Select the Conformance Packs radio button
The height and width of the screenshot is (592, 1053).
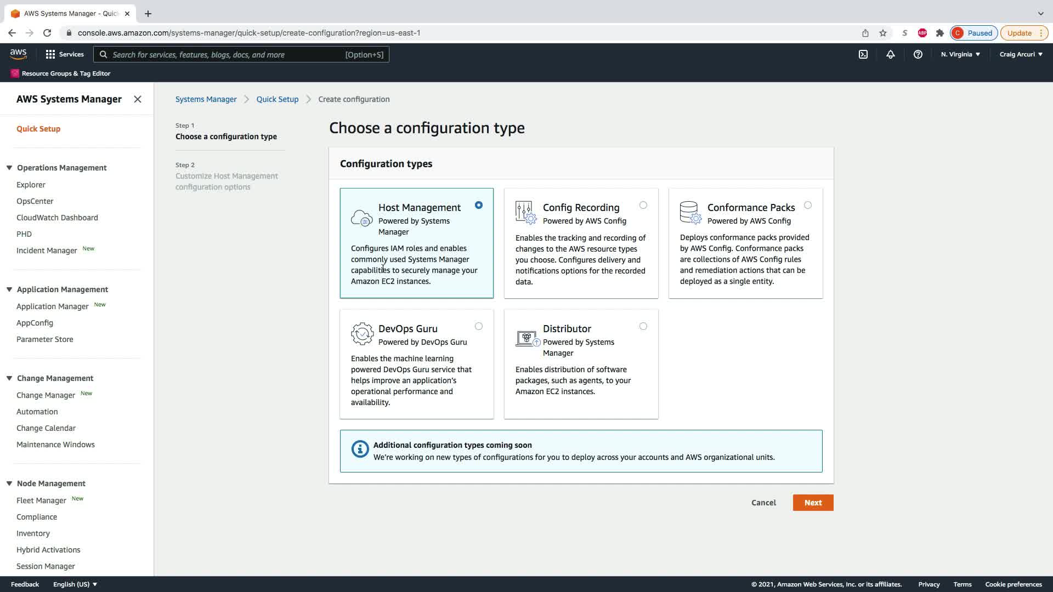807,205
